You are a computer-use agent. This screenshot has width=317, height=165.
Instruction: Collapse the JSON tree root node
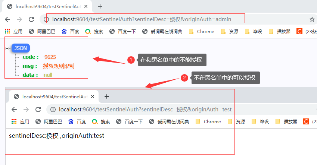point(7,48)
